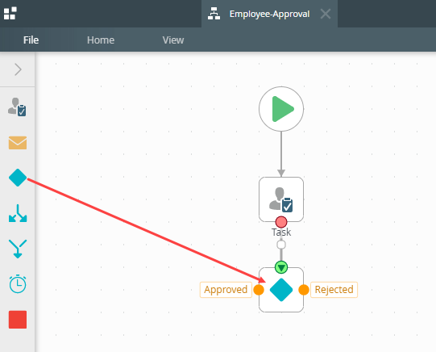Select the Task step node on canvas
Viewport: 436px width, 352px height.
click(281, 199)
